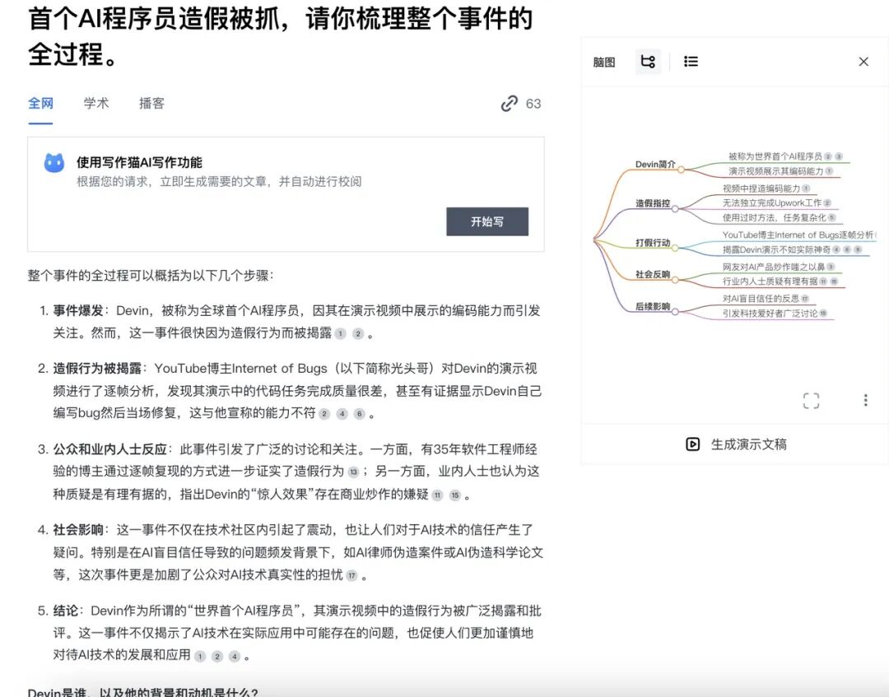
Task: Select the 社会反响 mind map node
Action: [x=653, y=274]
